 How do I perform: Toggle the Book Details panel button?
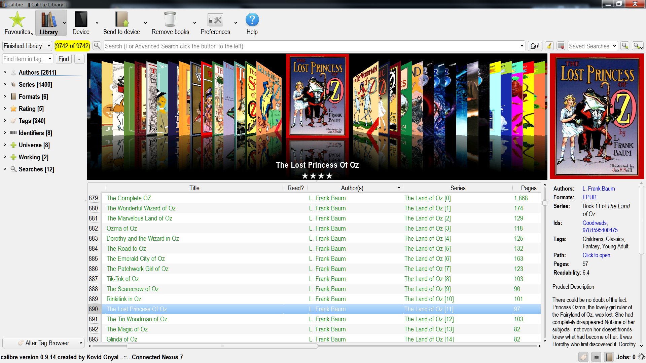(609, 357)
